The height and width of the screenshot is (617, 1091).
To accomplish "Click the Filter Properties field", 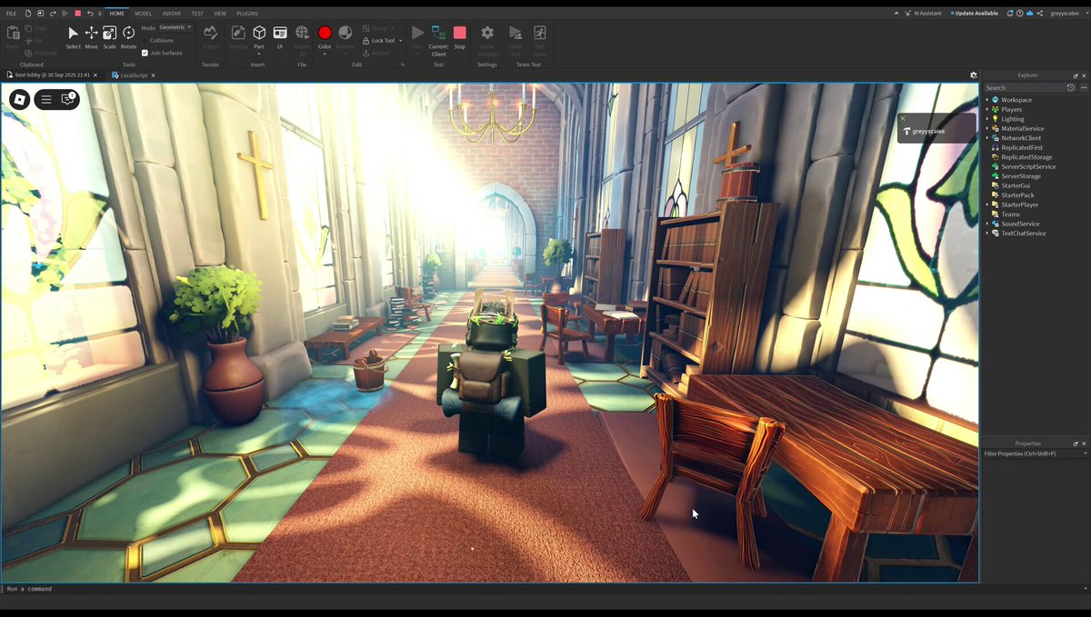I will point(1035,453).
